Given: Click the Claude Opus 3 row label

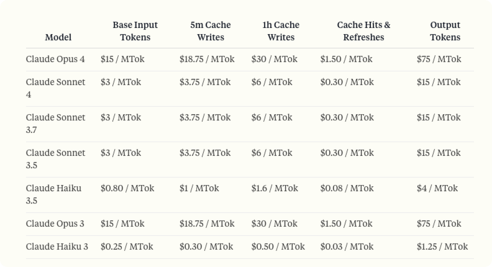Looking at the screenshot, I should pyautogui.click(x=55, y=224).
